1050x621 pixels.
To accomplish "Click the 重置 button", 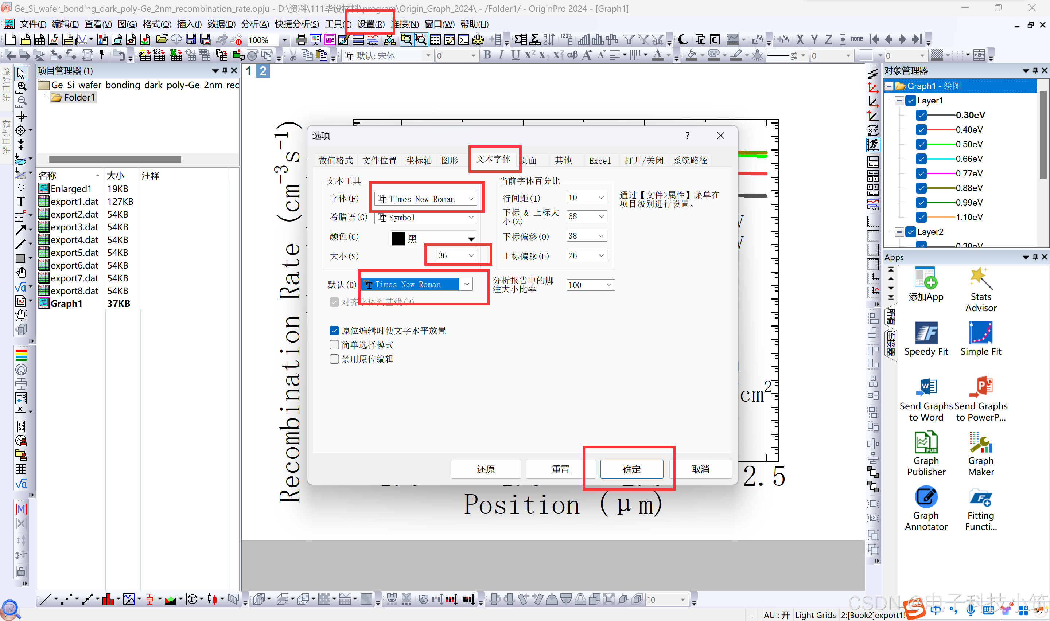I will pyautogui.click(x=560, y=469).
